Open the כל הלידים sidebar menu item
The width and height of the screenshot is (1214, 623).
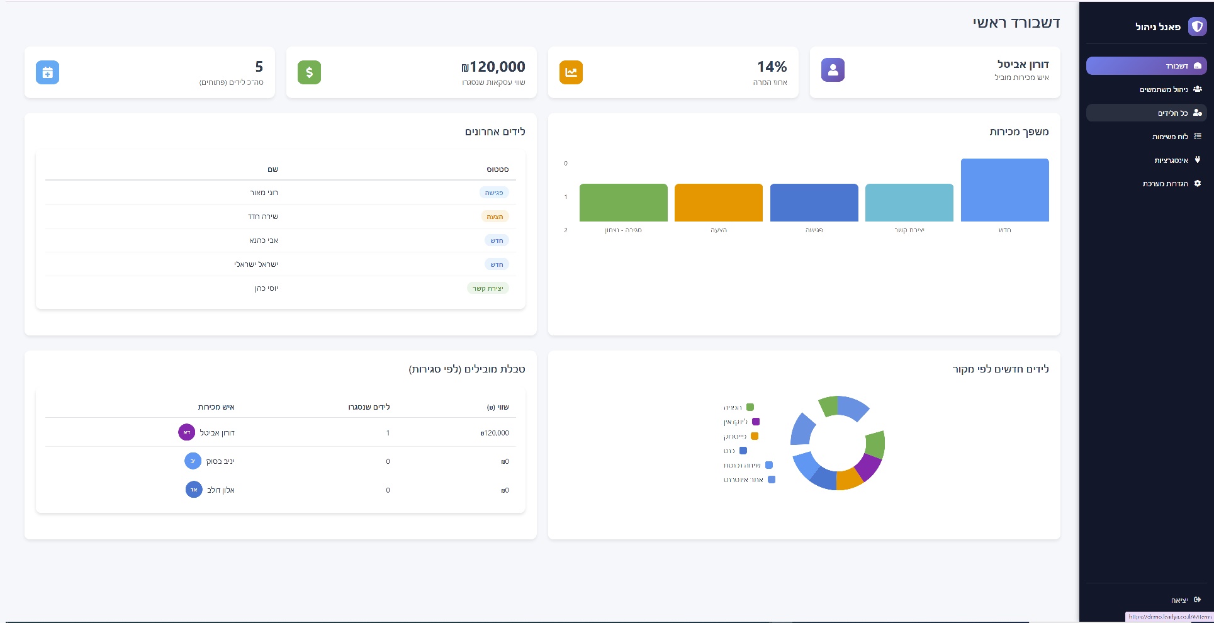tap(1145, 113)
